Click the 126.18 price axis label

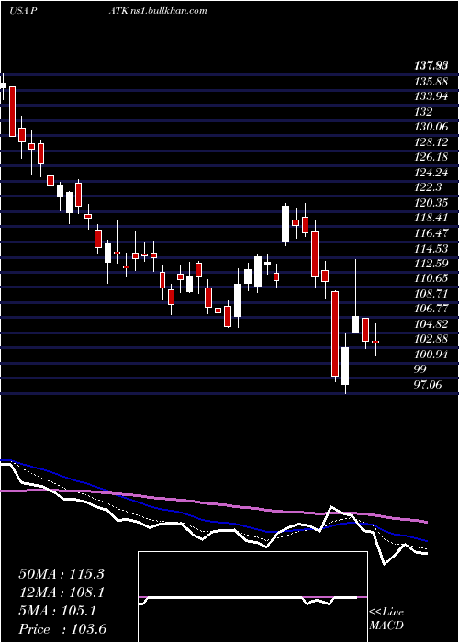(x=431, y=157)
